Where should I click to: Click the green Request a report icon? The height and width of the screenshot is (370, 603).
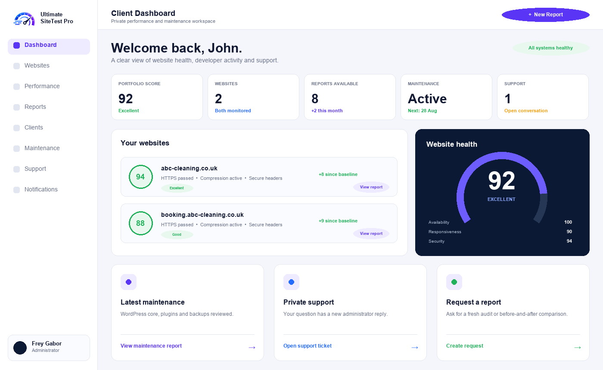(x=454, y=282)
